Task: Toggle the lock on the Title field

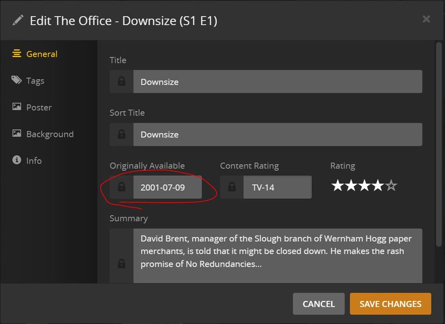Action: point(121,82)
